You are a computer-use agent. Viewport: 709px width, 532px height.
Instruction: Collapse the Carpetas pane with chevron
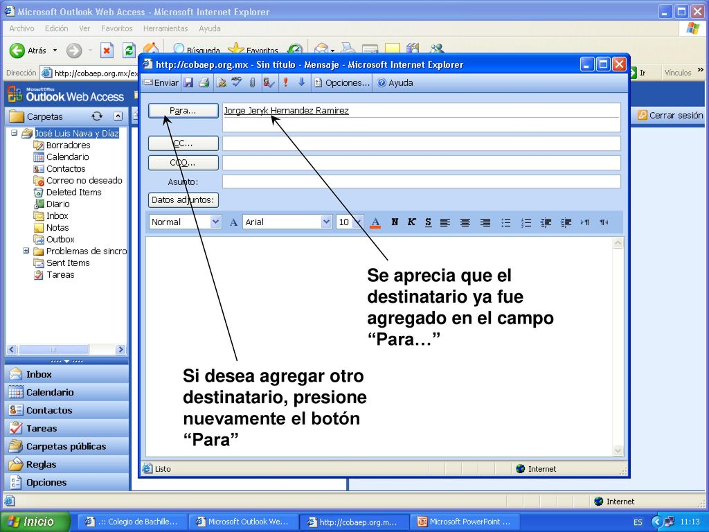[x=118, y=116]
